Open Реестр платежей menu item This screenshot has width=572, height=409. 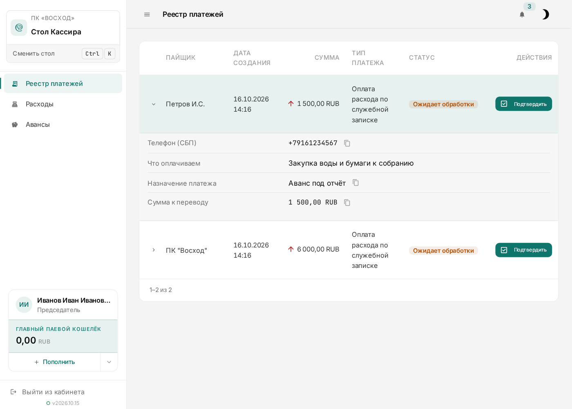tap(63, 83)
